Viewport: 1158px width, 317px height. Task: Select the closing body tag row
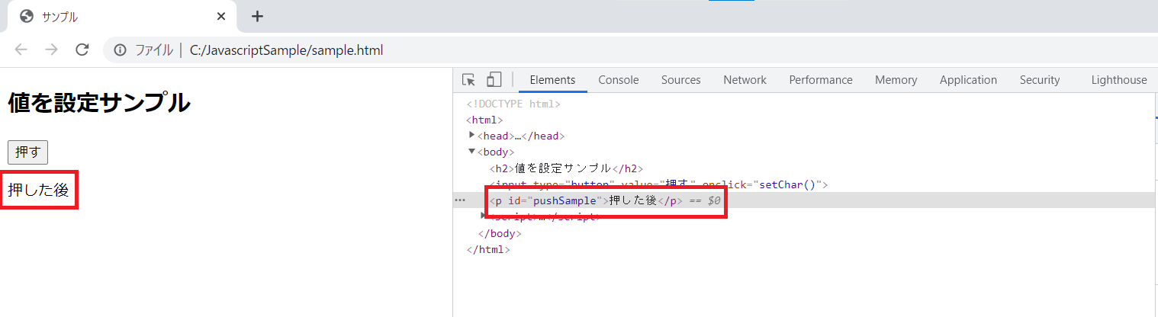[500, 233]
